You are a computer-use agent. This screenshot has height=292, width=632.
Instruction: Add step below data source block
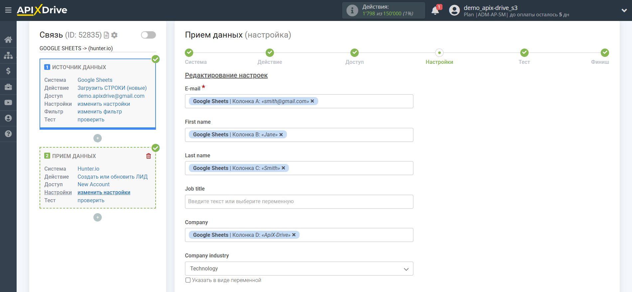click(97, 138)
